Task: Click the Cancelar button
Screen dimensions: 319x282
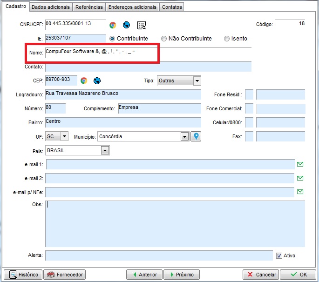Action: (261, 275)
